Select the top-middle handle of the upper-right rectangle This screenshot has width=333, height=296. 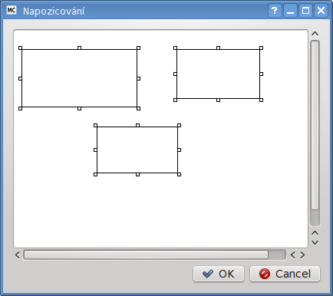[219, 48]
